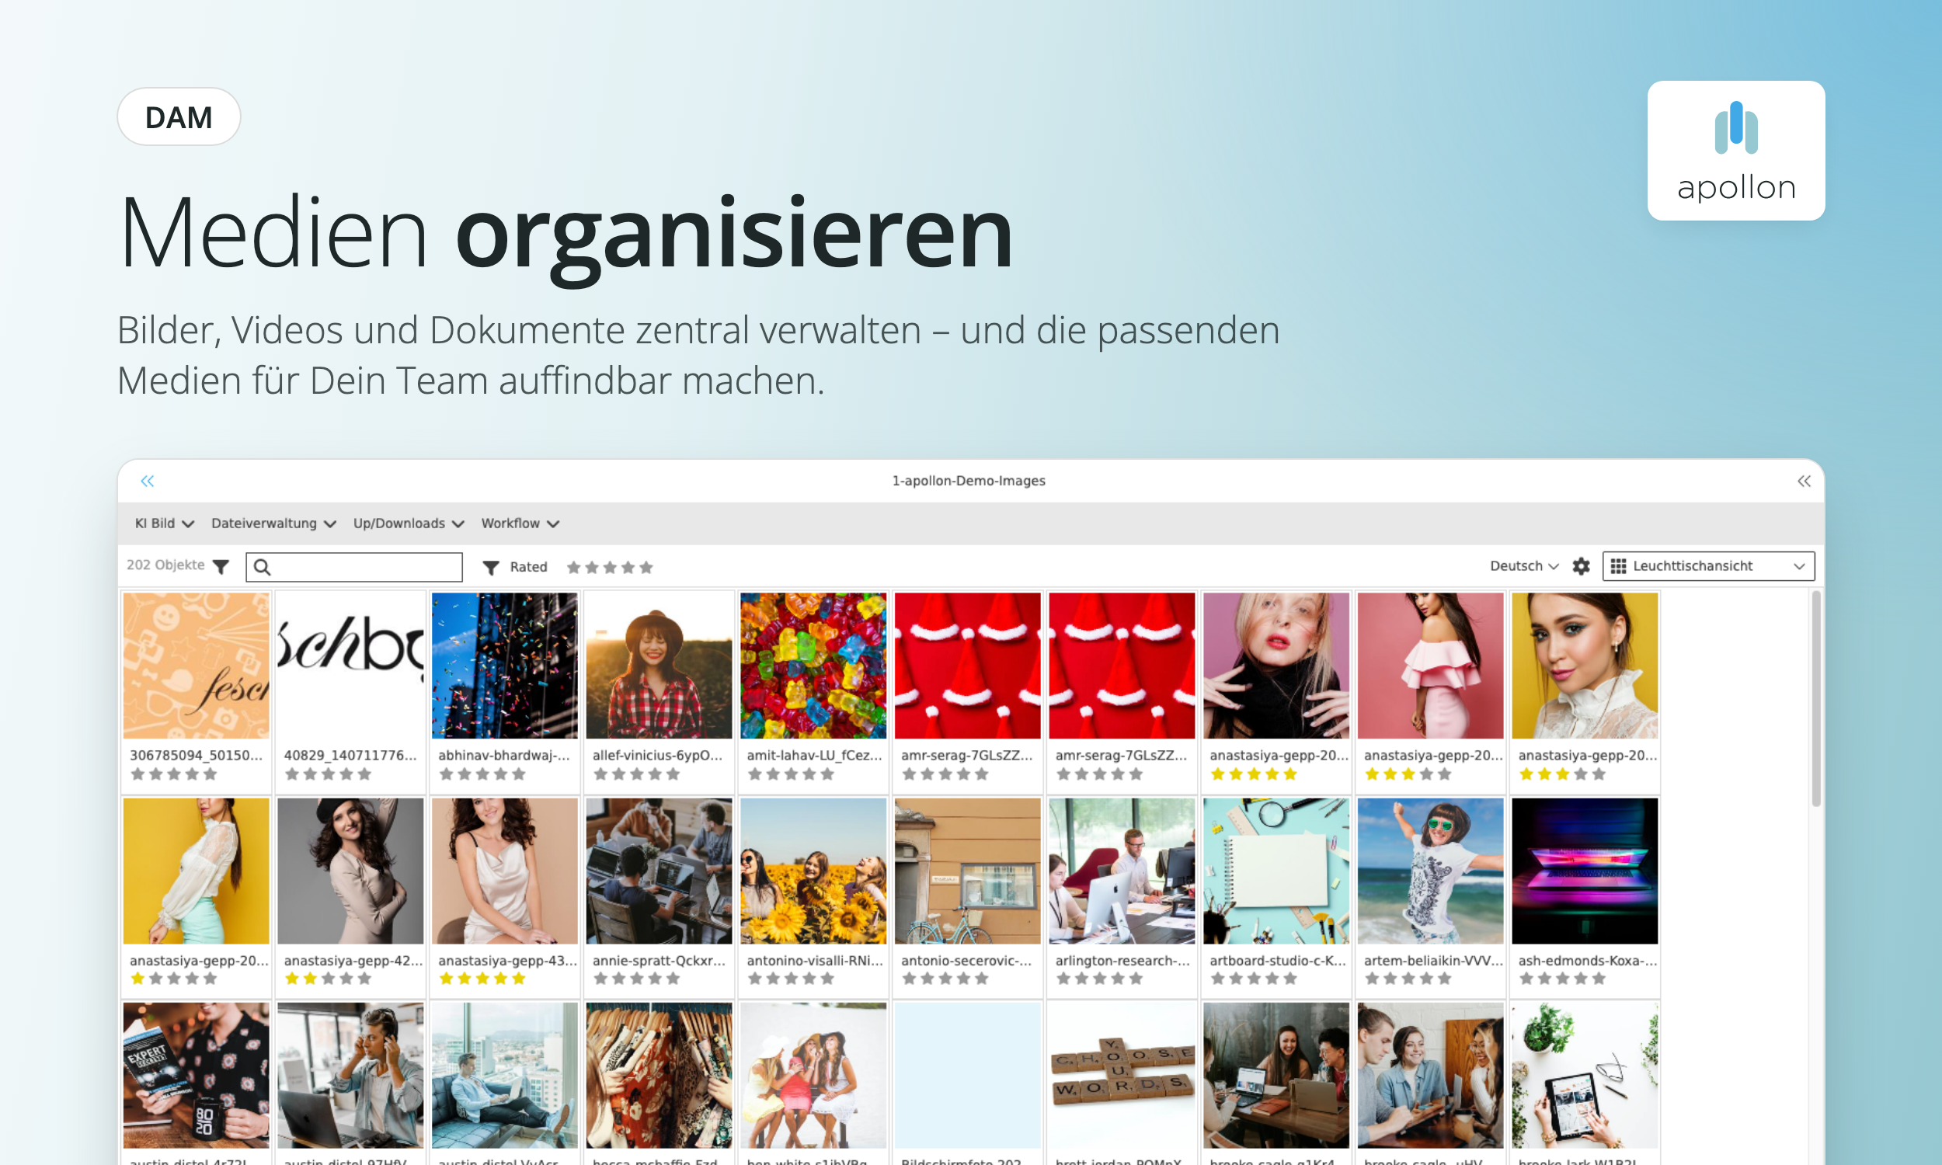Click the 202 Objekte count label
Image resolution: width=1942 pixels, height=1165 pixels.
point(165,565)
